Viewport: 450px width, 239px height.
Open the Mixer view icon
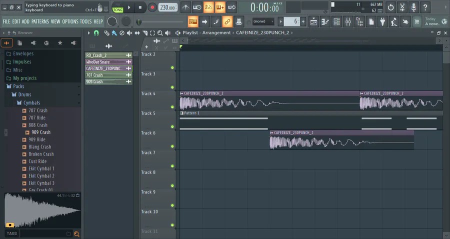(348, 21)
